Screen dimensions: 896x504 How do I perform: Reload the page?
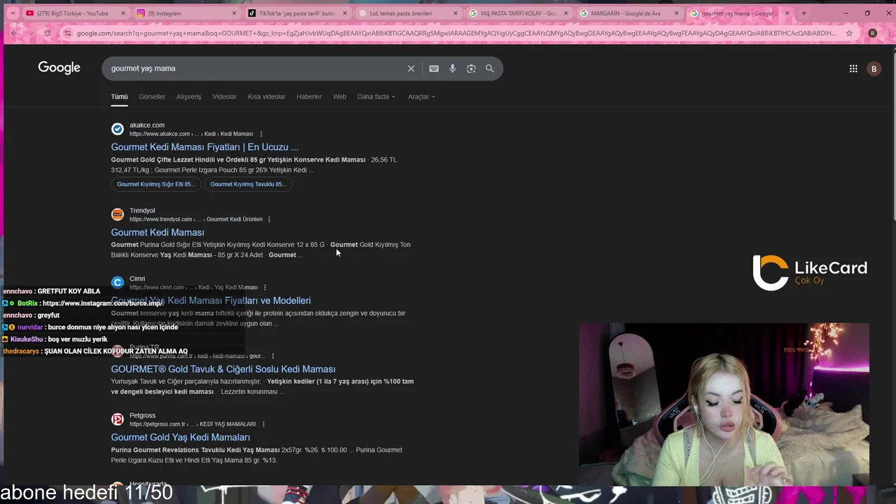pos(47,33)
